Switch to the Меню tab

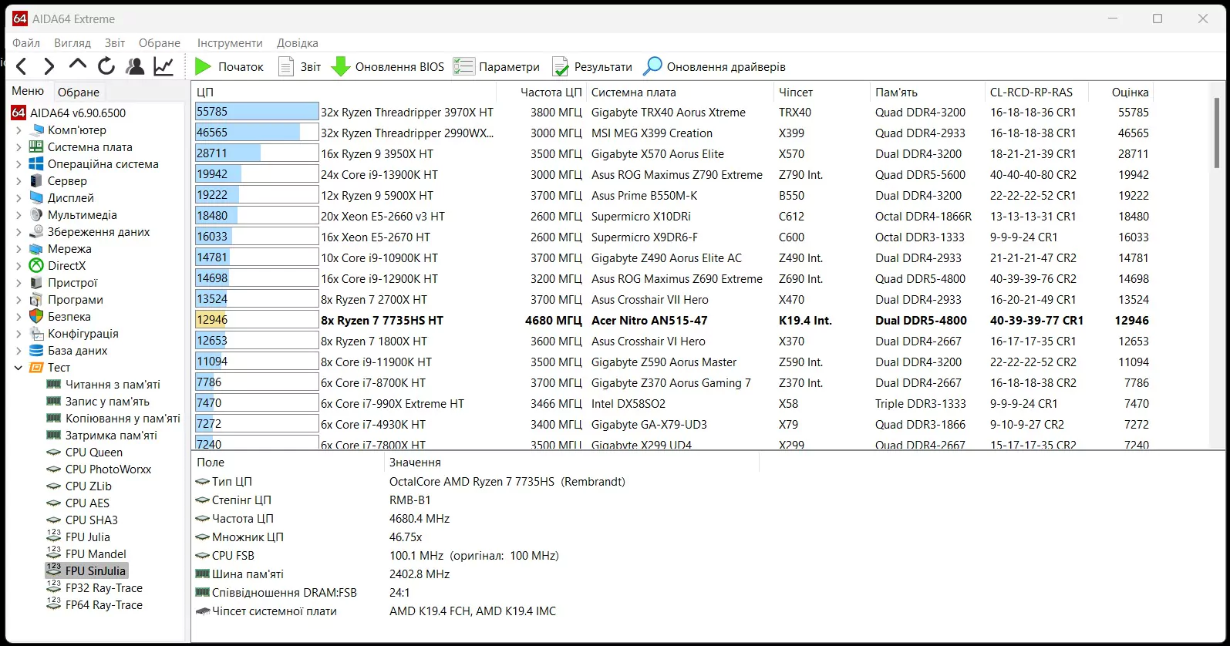[x=28, y=91]
